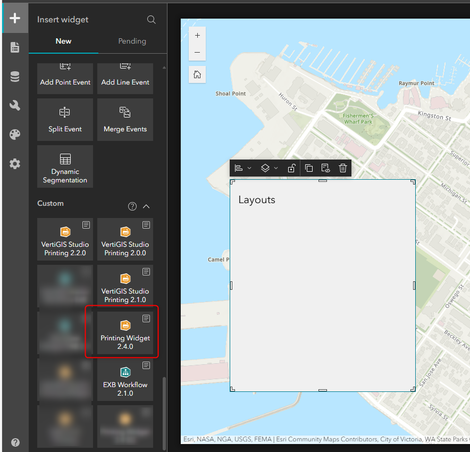Select the New tab
This screenshot has height=452, width=470.
pos(63,41)
